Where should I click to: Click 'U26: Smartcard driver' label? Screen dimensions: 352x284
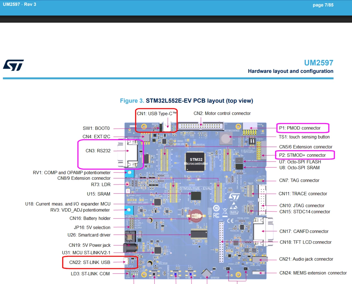[89, 235]
